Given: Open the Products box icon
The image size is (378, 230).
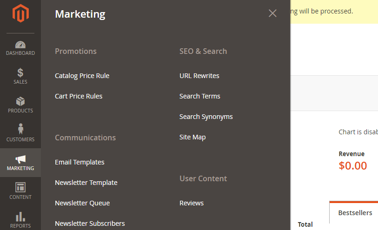Looking at the screenshot, I should coord(20,101).
